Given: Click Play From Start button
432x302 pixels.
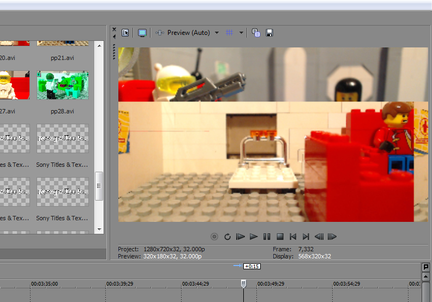Looking at the screenshot, I should click(240, 237).
